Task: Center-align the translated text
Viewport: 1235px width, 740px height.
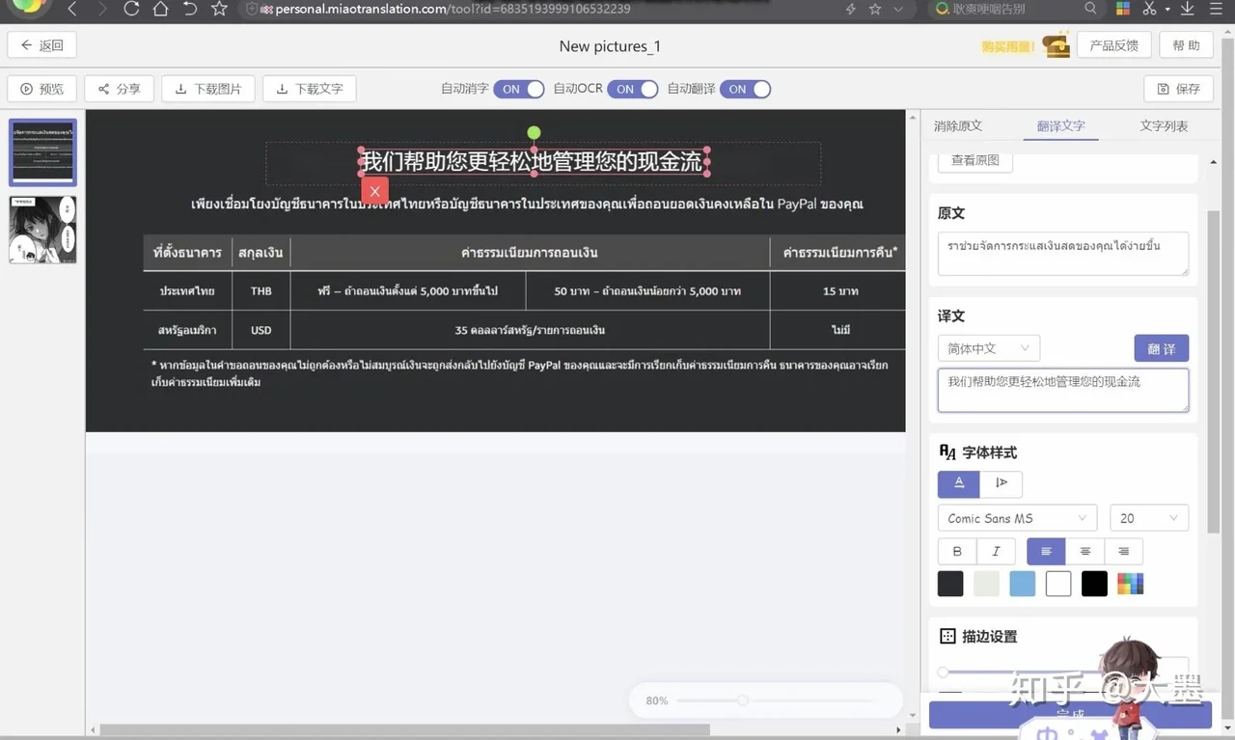Action: pyautogui.click(x=1085, y=552)
